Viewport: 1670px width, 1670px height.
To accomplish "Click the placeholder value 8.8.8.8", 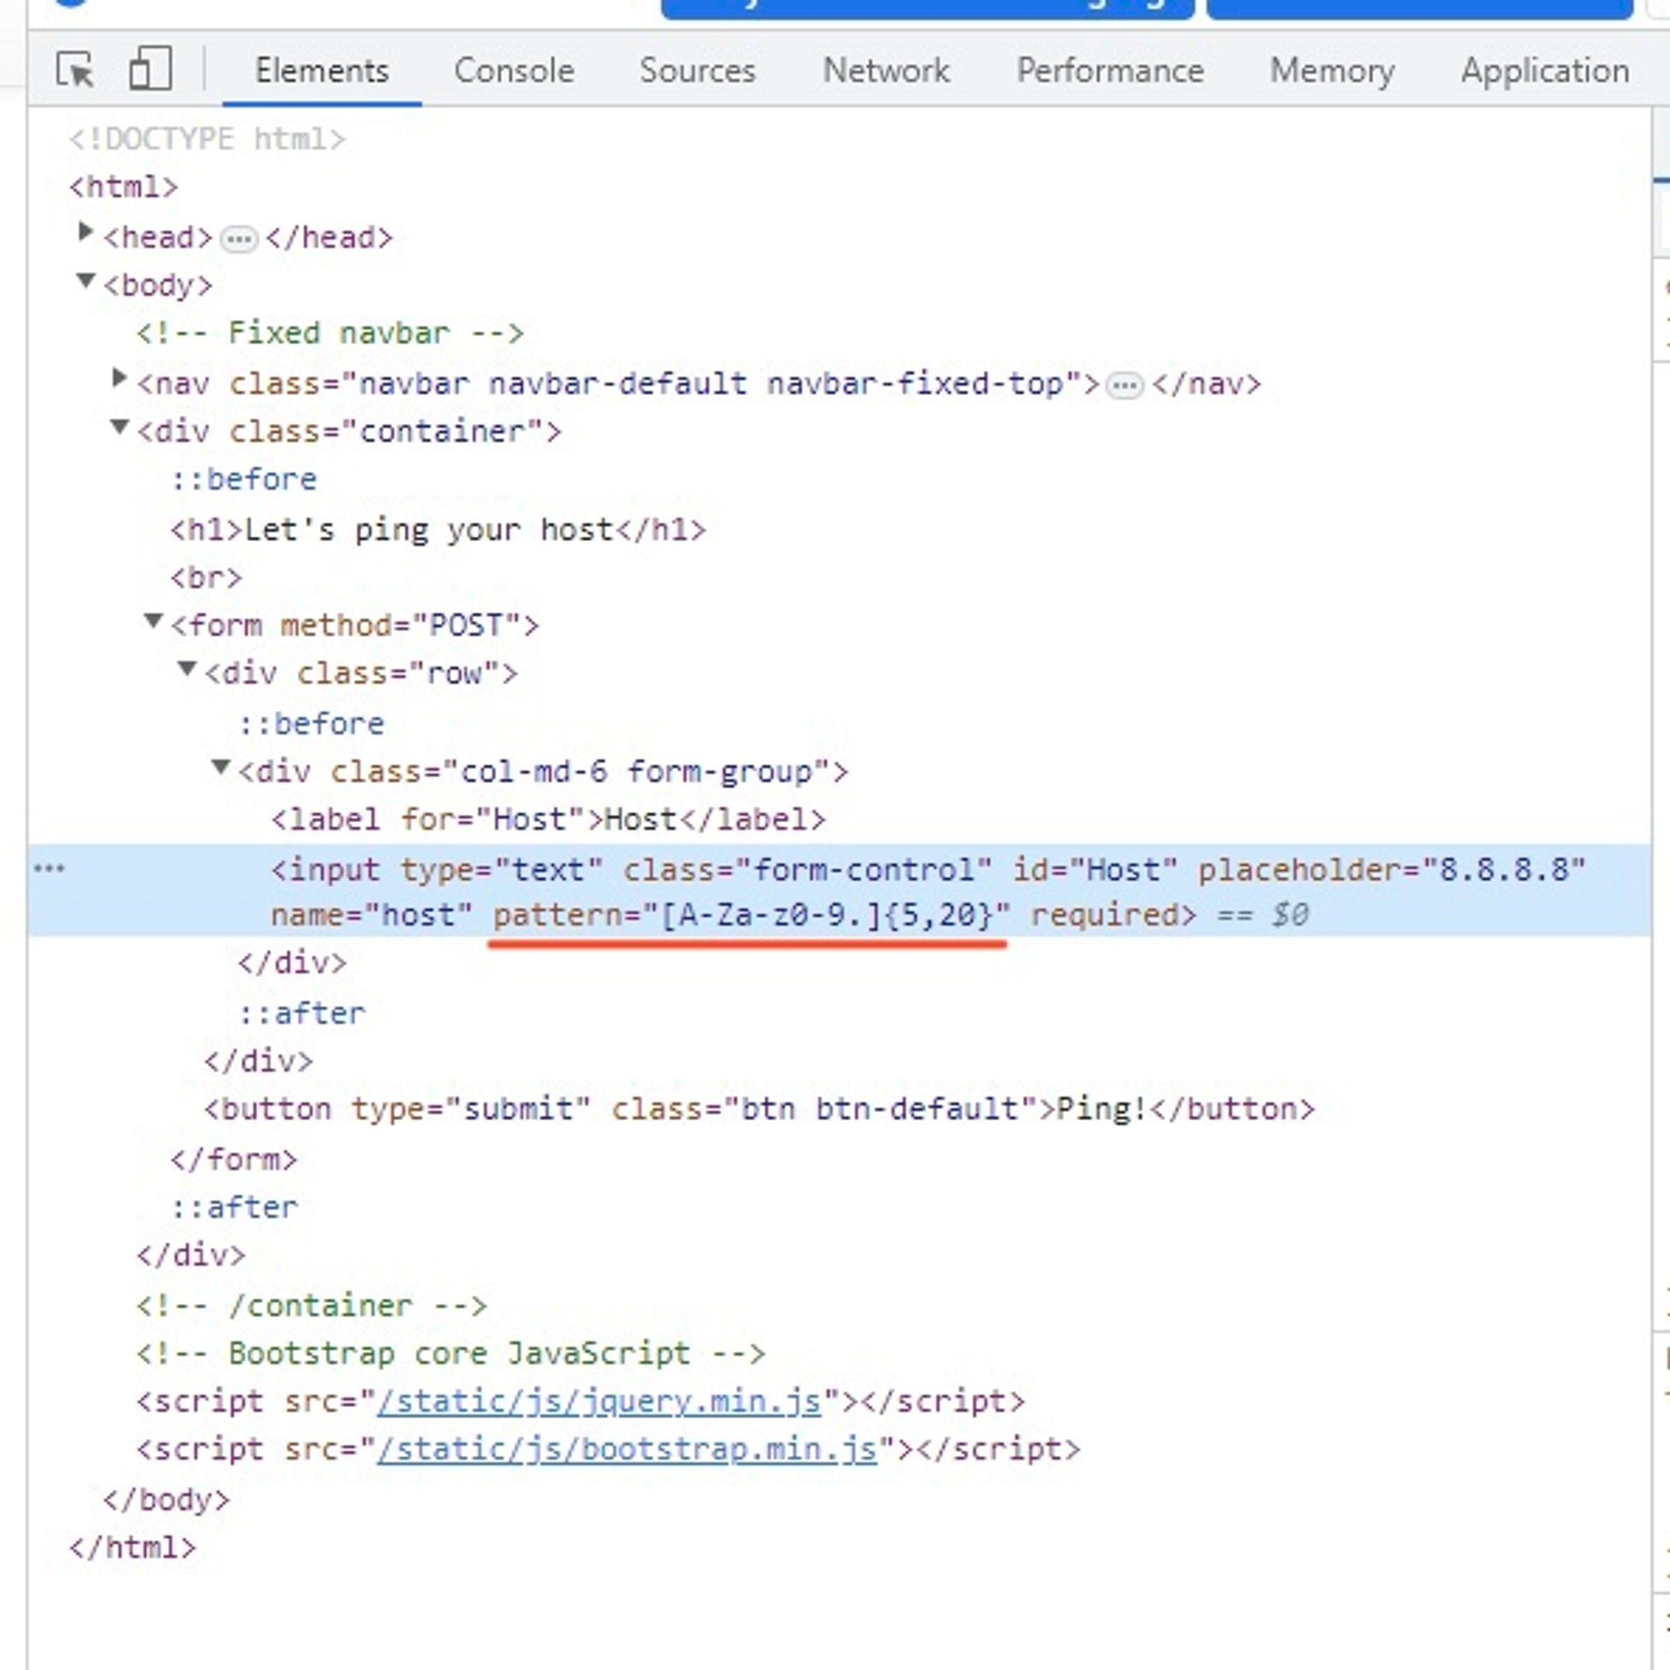I will (1504, 869).
